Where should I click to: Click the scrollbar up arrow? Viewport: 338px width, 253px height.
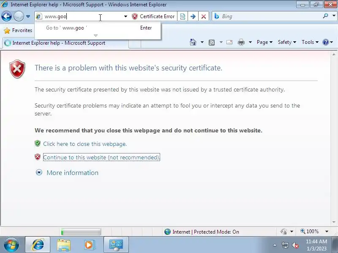click(x=334, y=54)
